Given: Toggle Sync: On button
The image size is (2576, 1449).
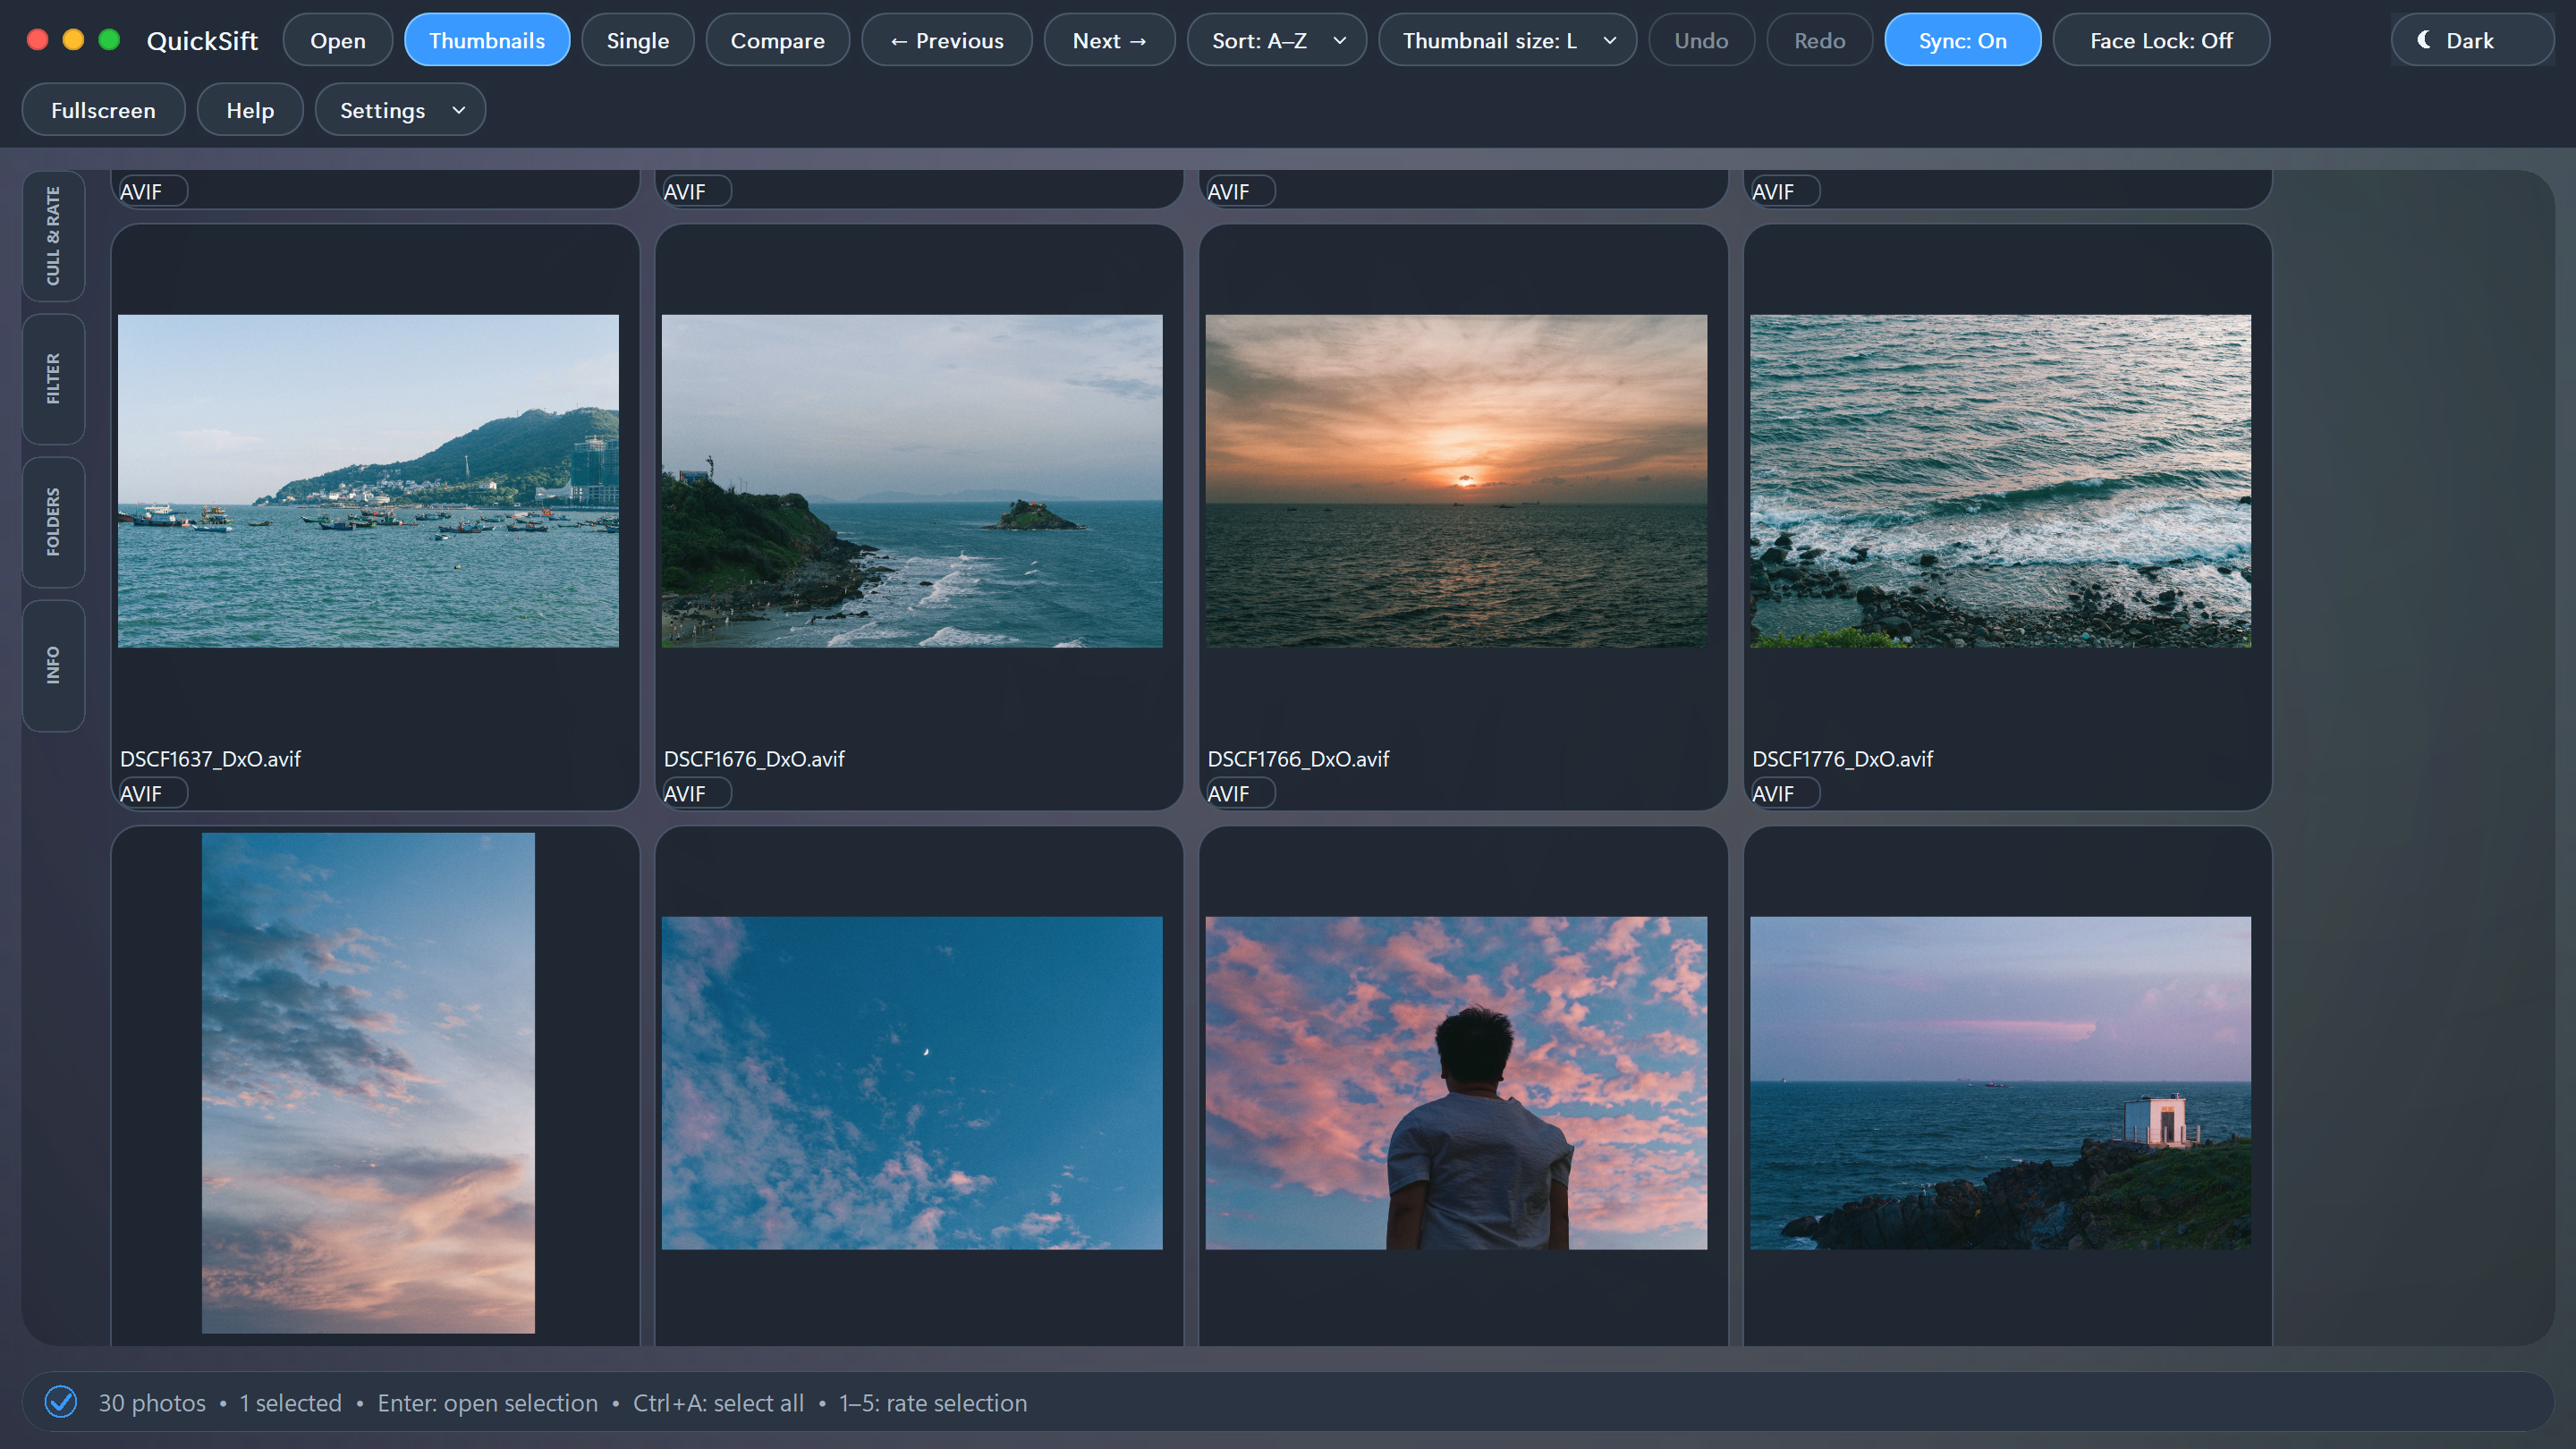Looking at the screenshot, I should 1962,40.
